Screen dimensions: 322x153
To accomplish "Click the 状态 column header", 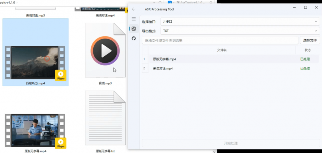I will [x=308, y=50].
